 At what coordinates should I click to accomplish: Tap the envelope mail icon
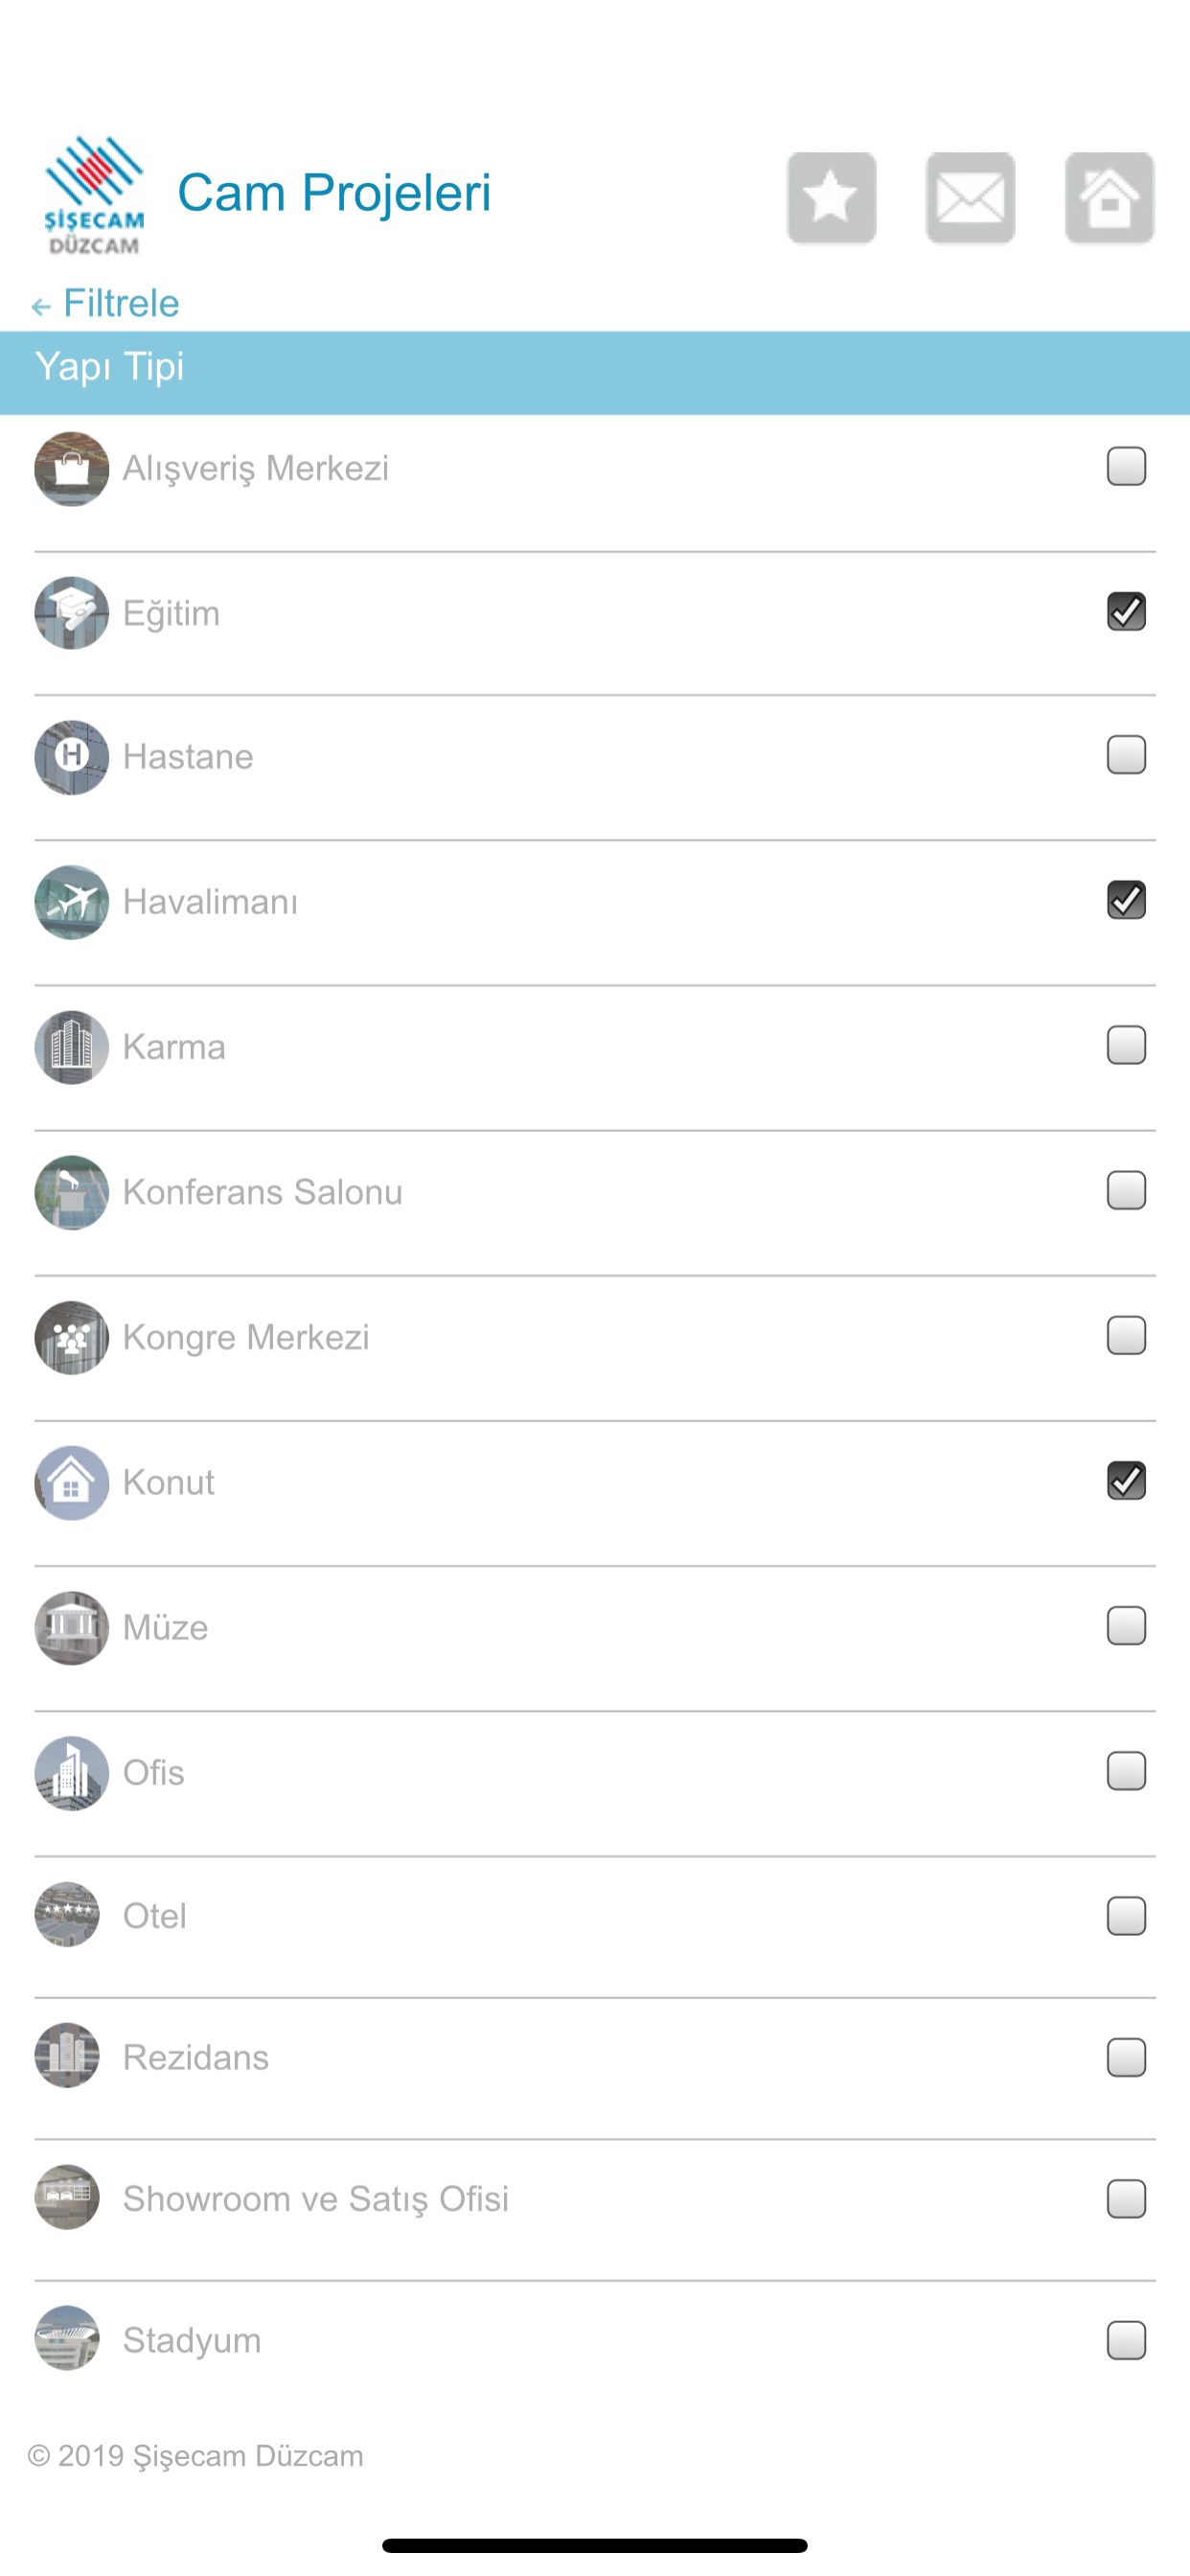[x=970, y=198]
